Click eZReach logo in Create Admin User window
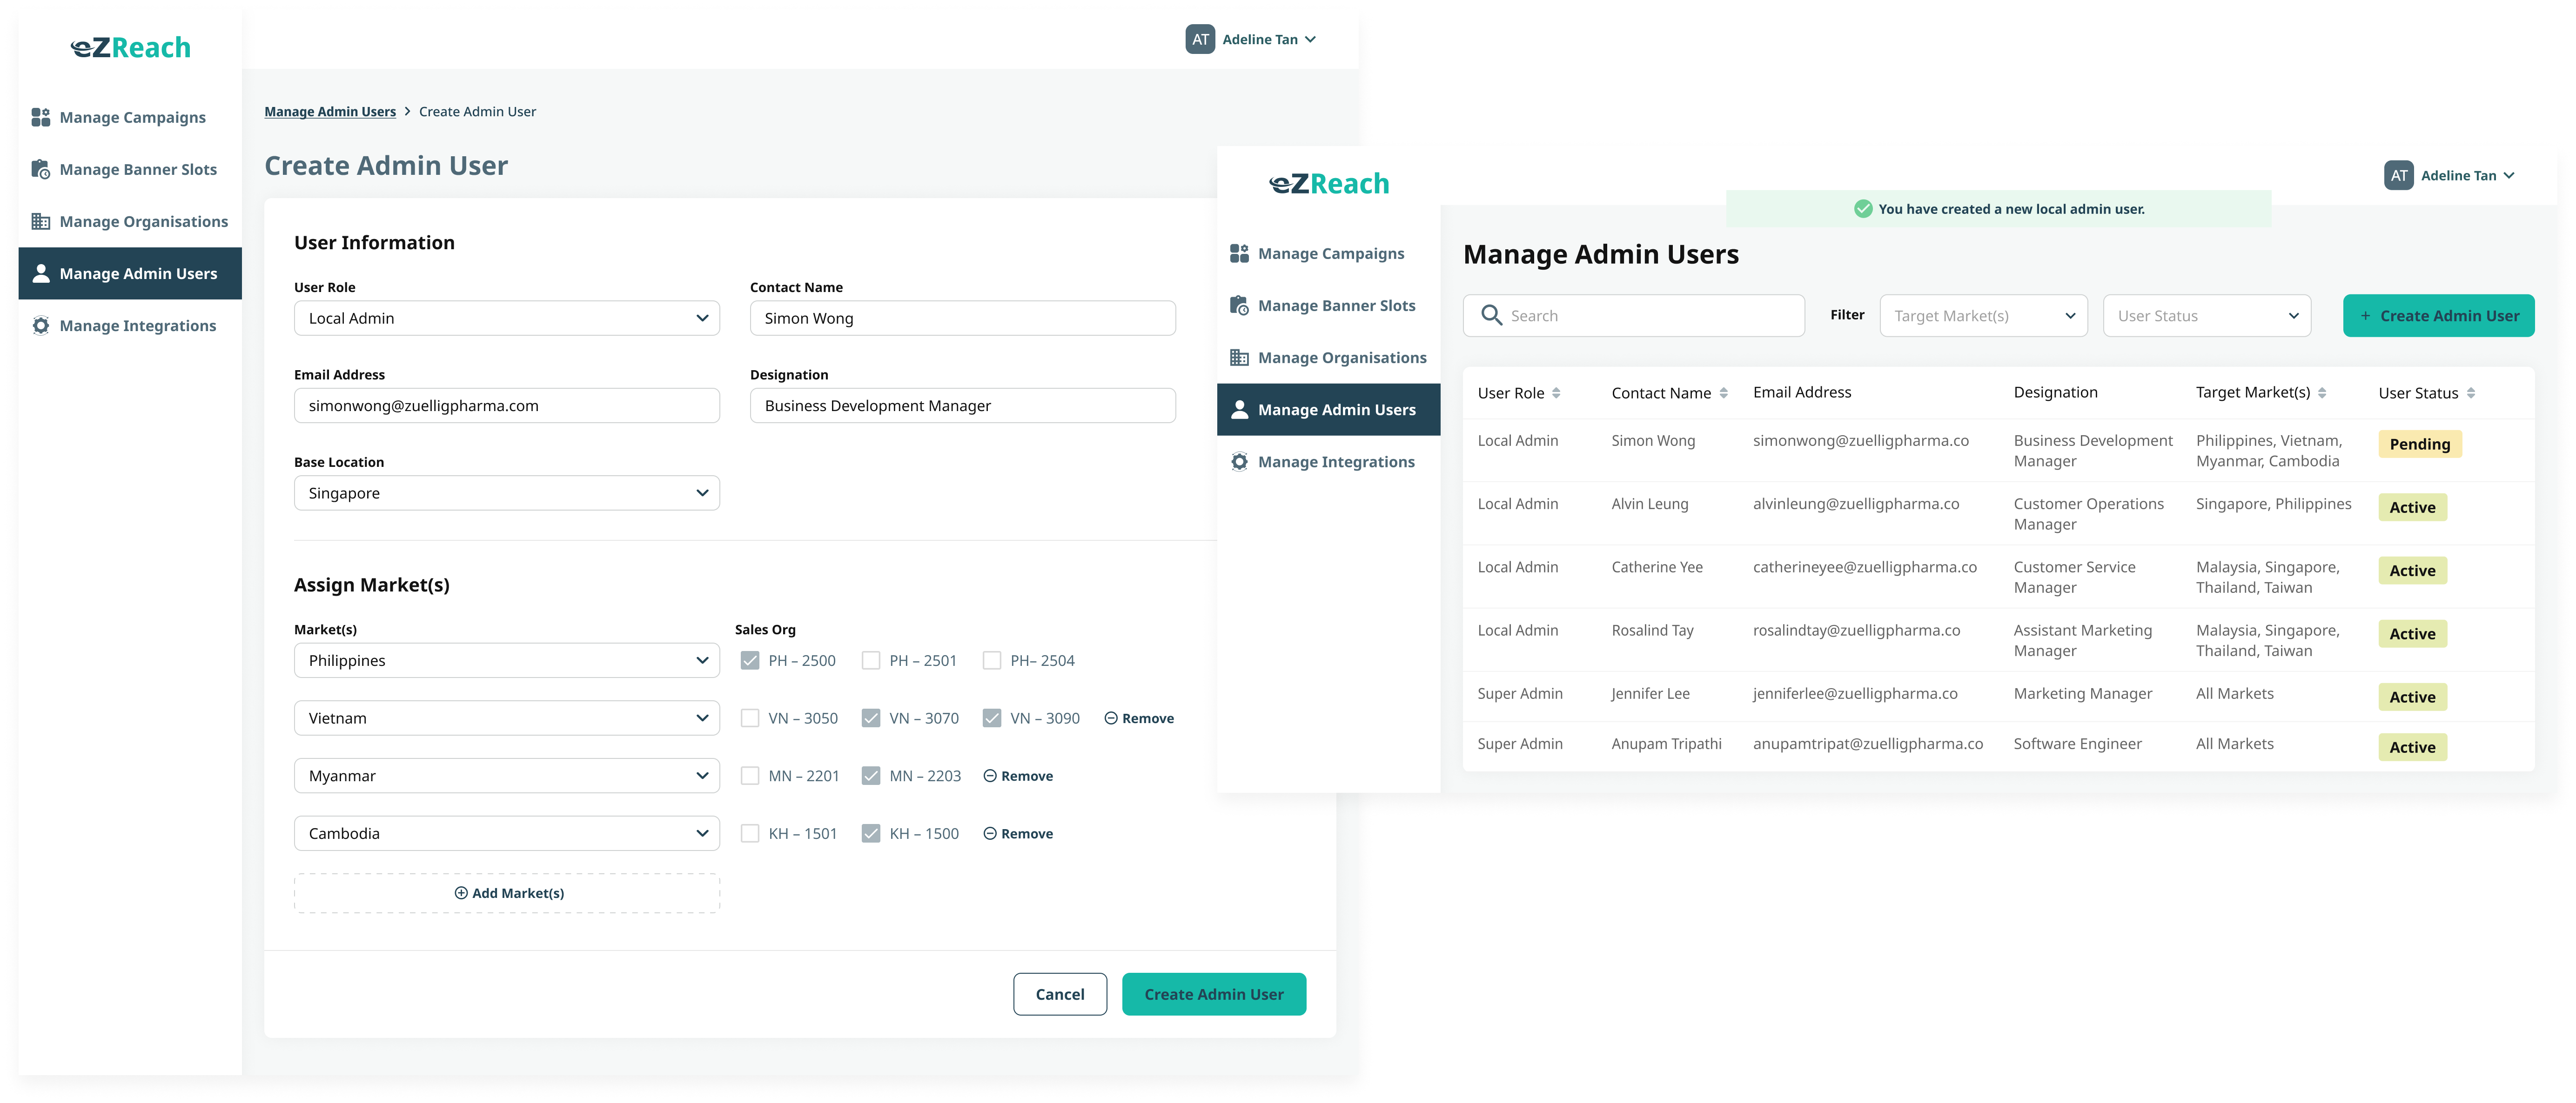Image resolution: width=2576 pixels, height=1103 pixels. pyautogui.click(x=131, y=47)
